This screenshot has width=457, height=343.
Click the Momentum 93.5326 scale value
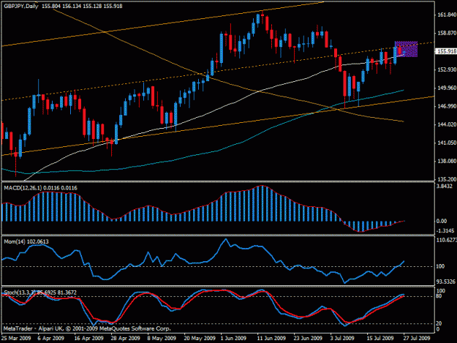(x=445, y=282)
